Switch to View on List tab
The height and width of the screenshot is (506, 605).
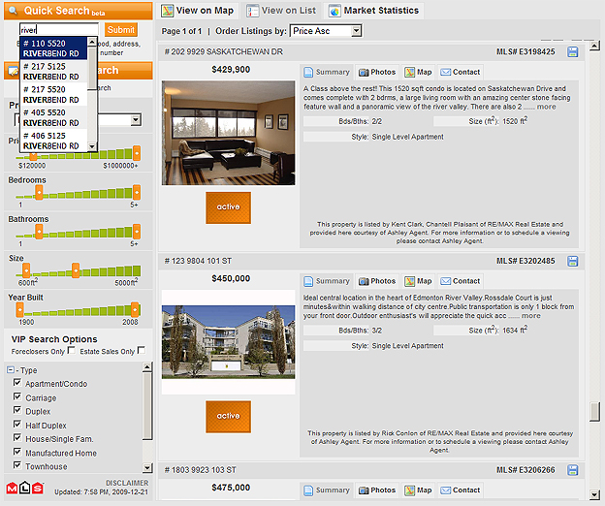coord(282,11)
